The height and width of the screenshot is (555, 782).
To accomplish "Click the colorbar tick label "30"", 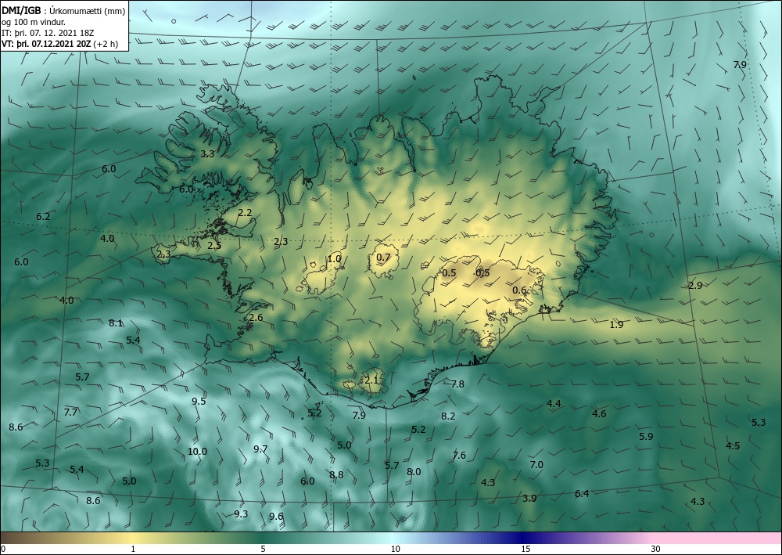I will point(656,550).
